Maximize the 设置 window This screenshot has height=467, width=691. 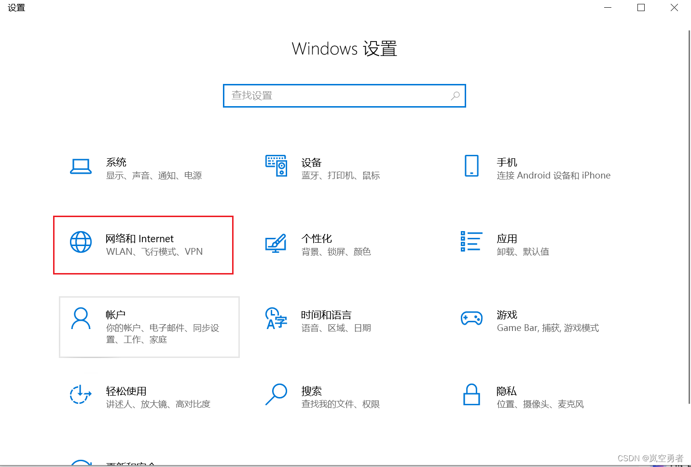pyautogui.click(x=641, y=8)
